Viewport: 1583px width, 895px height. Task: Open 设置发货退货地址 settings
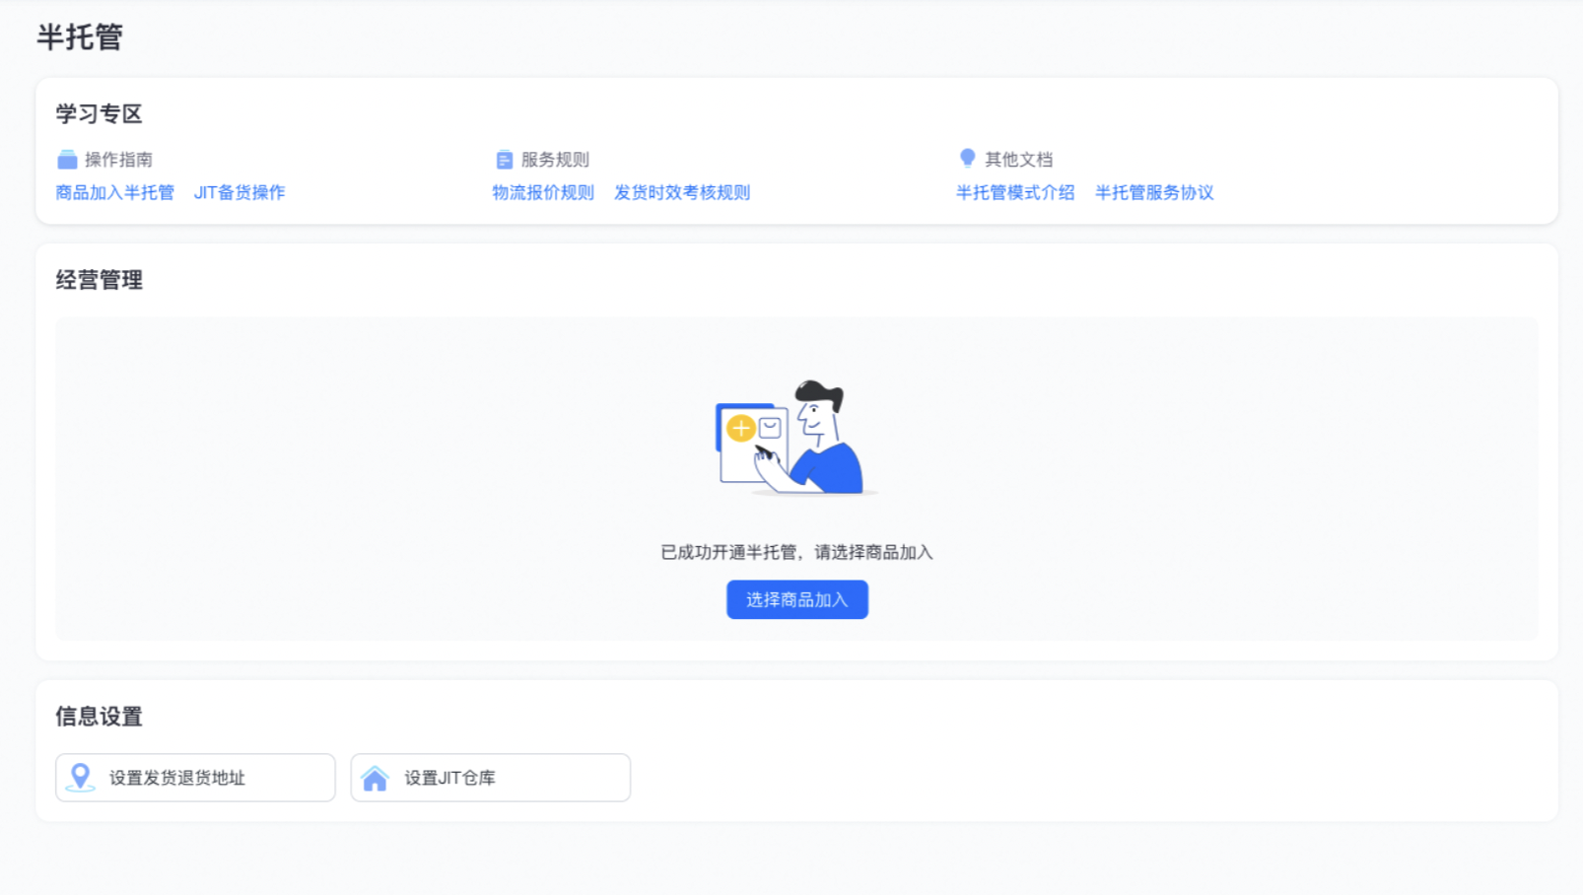coord(194,778)
